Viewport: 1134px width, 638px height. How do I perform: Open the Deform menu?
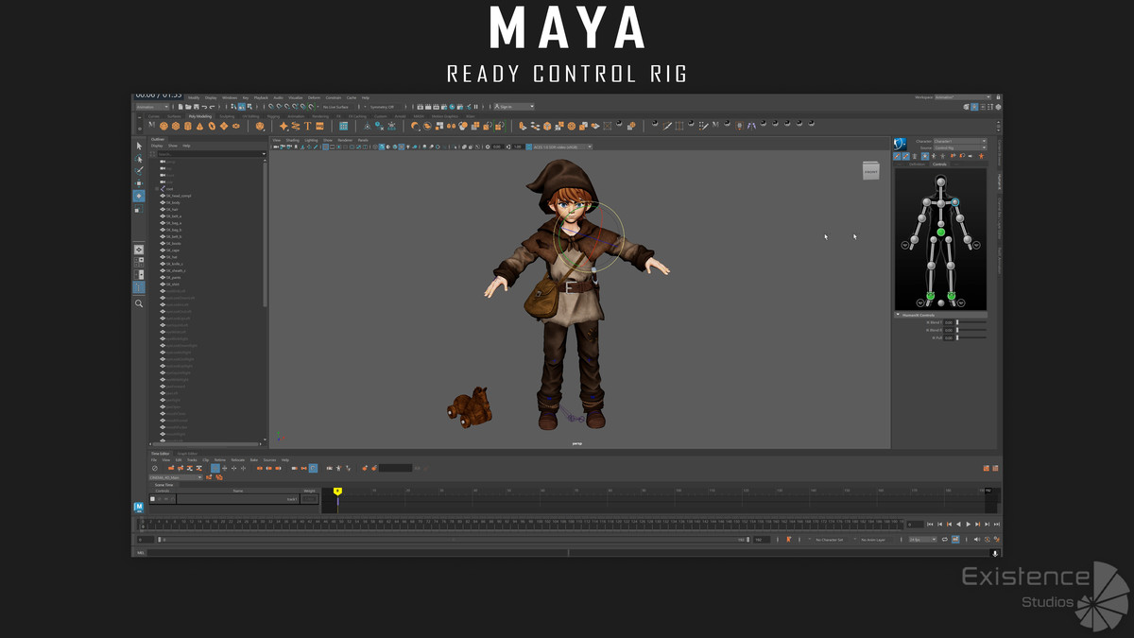pyautogui.click(x=314, y=97)
